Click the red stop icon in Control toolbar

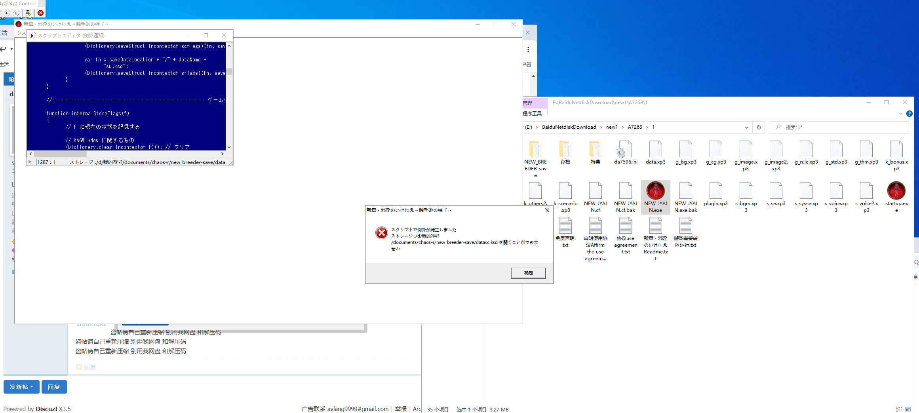40,13
